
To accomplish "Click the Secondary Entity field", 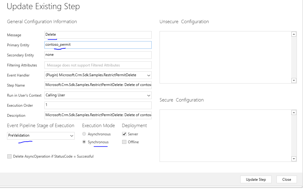I will (98, 55).
